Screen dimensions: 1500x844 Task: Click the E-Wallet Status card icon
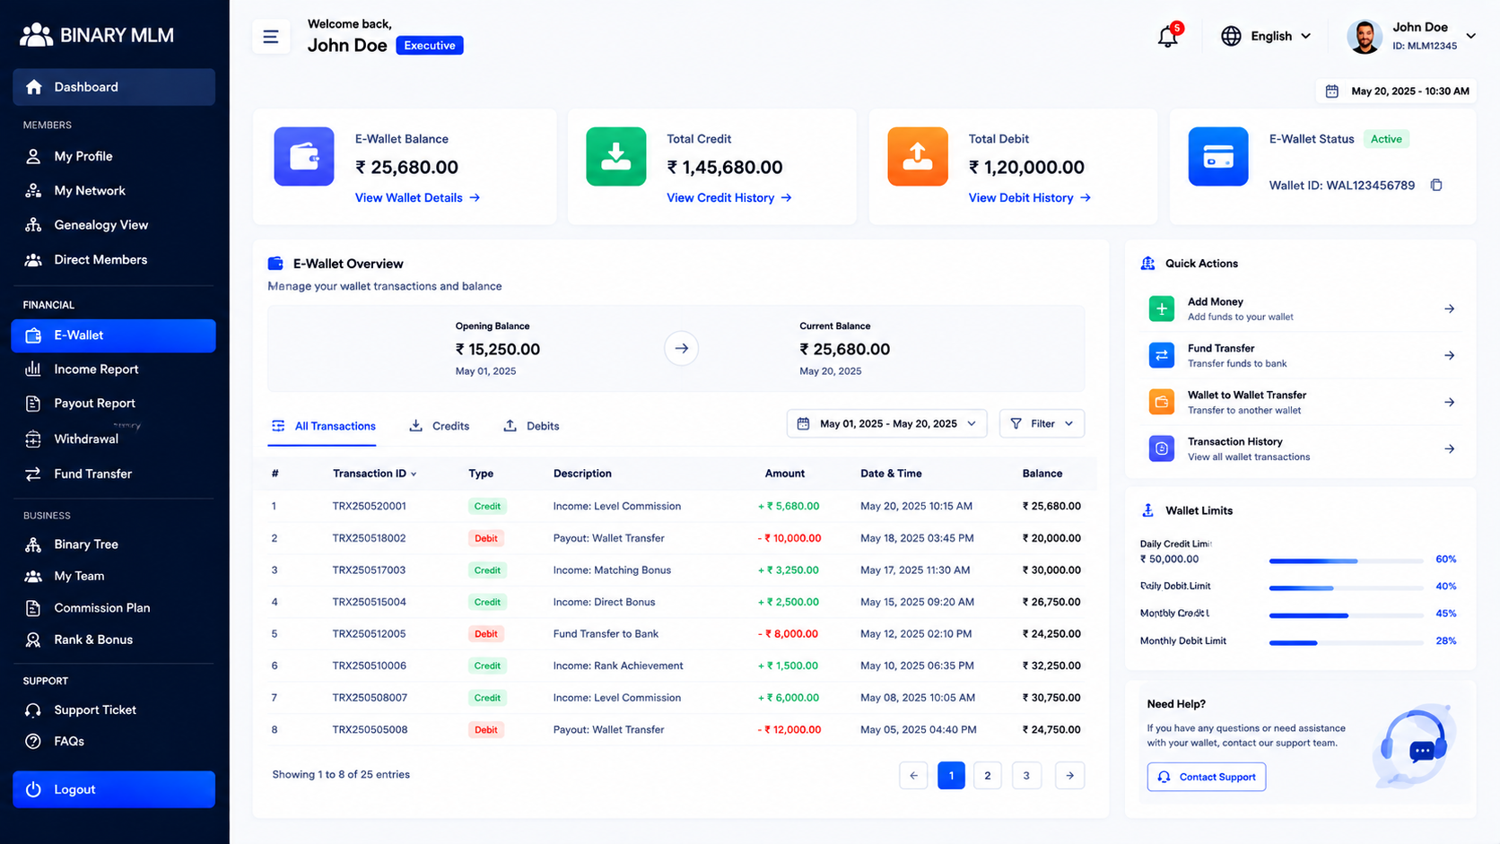coord(1218,156)
